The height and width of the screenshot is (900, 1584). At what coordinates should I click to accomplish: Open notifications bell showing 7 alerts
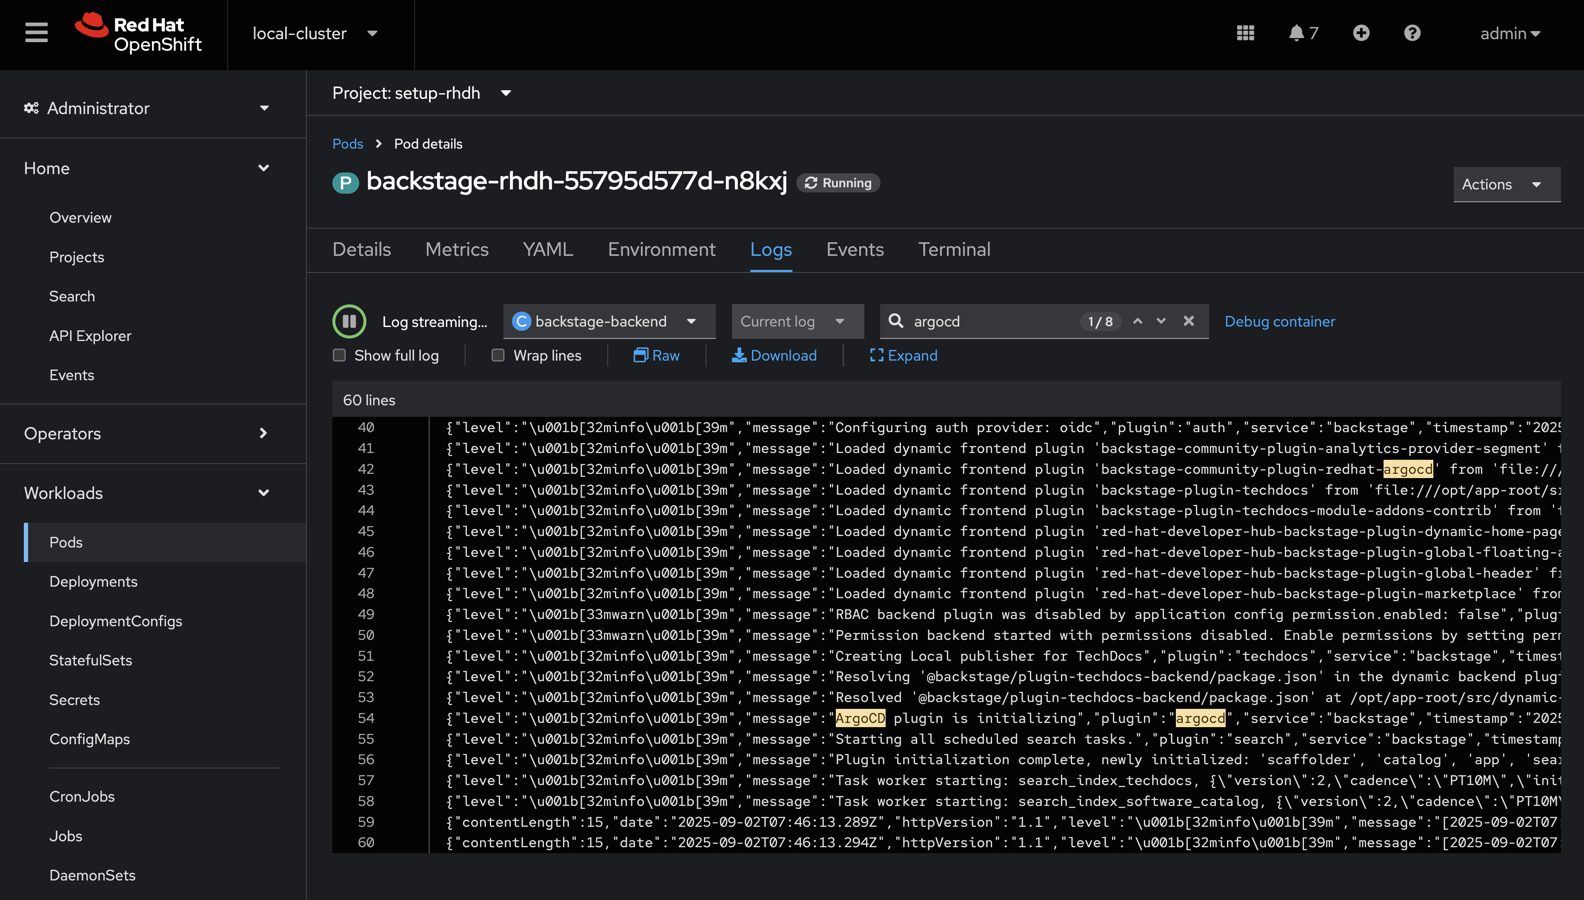tap(1304, 33)
